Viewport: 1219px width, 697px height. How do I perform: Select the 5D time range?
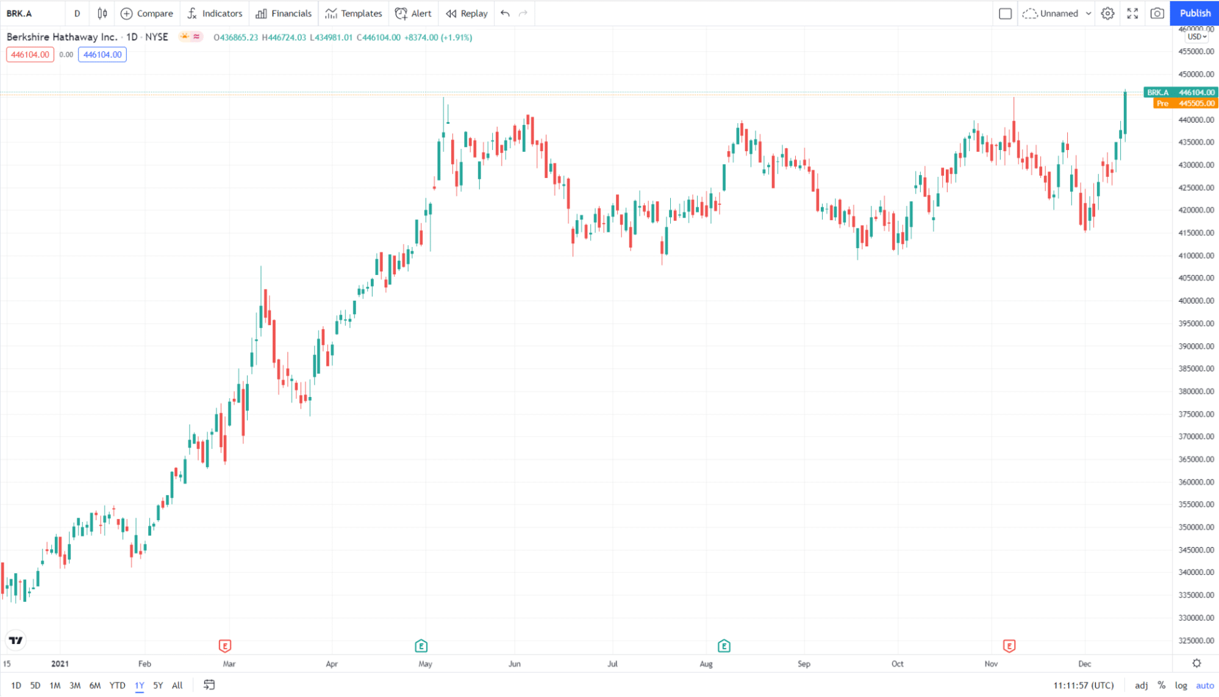click(x=35, y=685)
